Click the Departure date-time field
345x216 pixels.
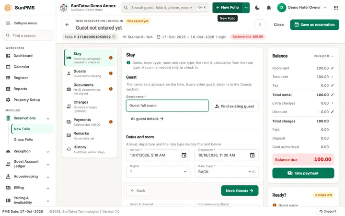click(226, 155)
